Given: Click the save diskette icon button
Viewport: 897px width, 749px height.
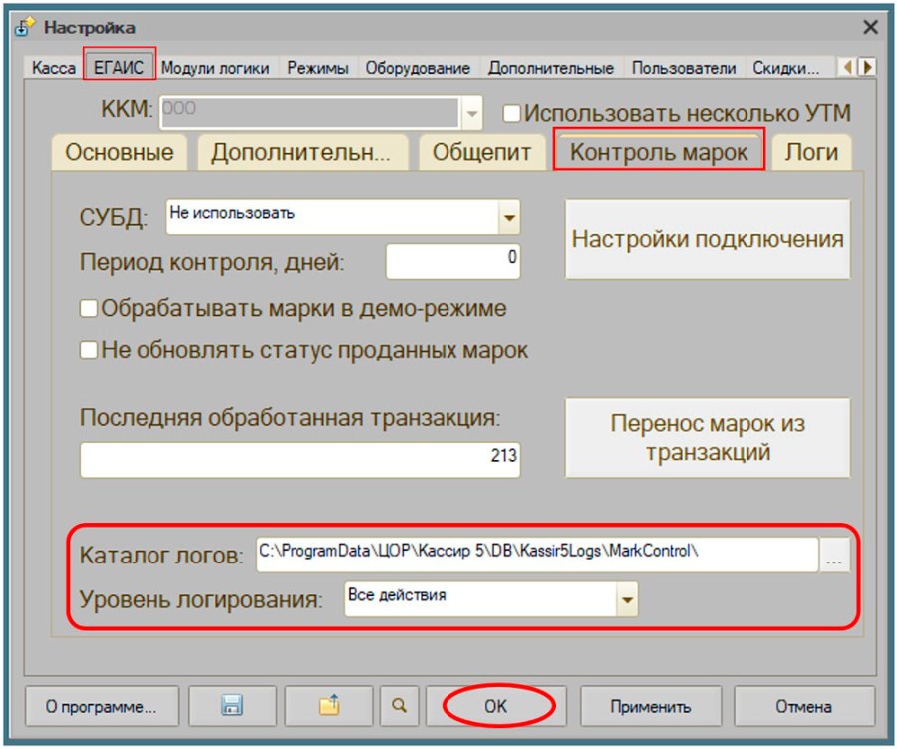Looking at the screenshot, I should (x=232, y=706).
